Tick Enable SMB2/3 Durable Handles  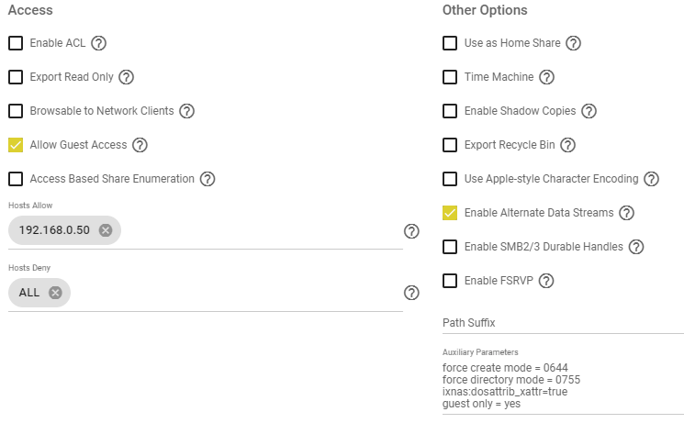pos(450,247)
